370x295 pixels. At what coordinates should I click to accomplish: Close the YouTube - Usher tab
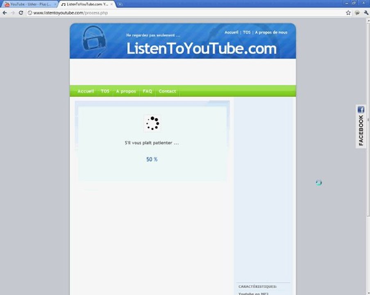[55, 4]
